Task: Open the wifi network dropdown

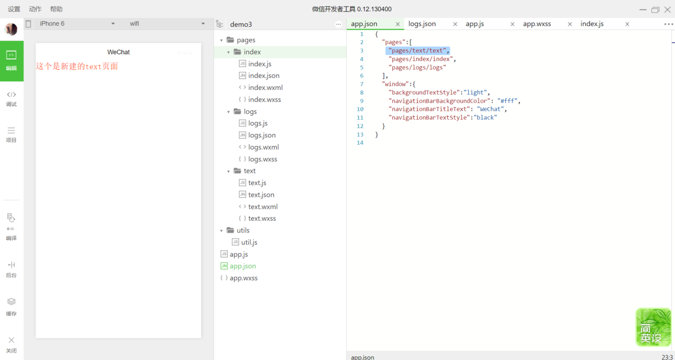Action: [x=167, y=24]
